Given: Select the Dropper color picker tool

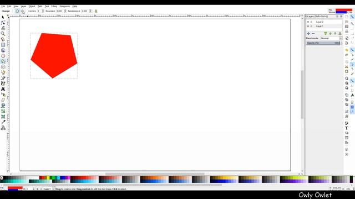Looking at the screenshot, I should coord(3,122).
